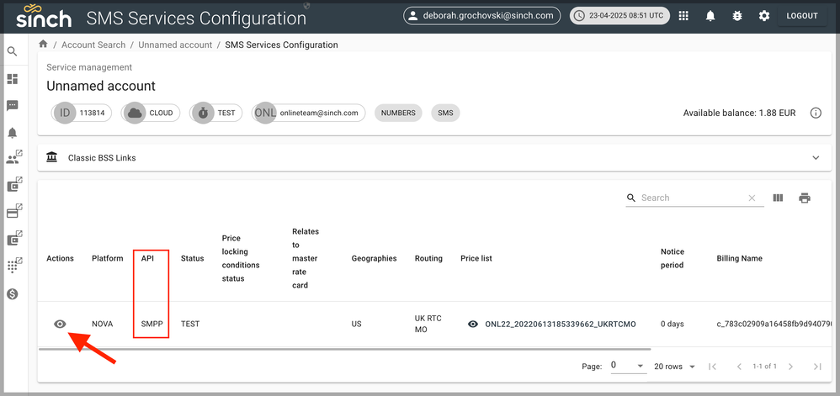The height and width of the screenshot is (396, 840).
Task: Click the API column header
Action: pyautogui.click(x=147, y=258)
